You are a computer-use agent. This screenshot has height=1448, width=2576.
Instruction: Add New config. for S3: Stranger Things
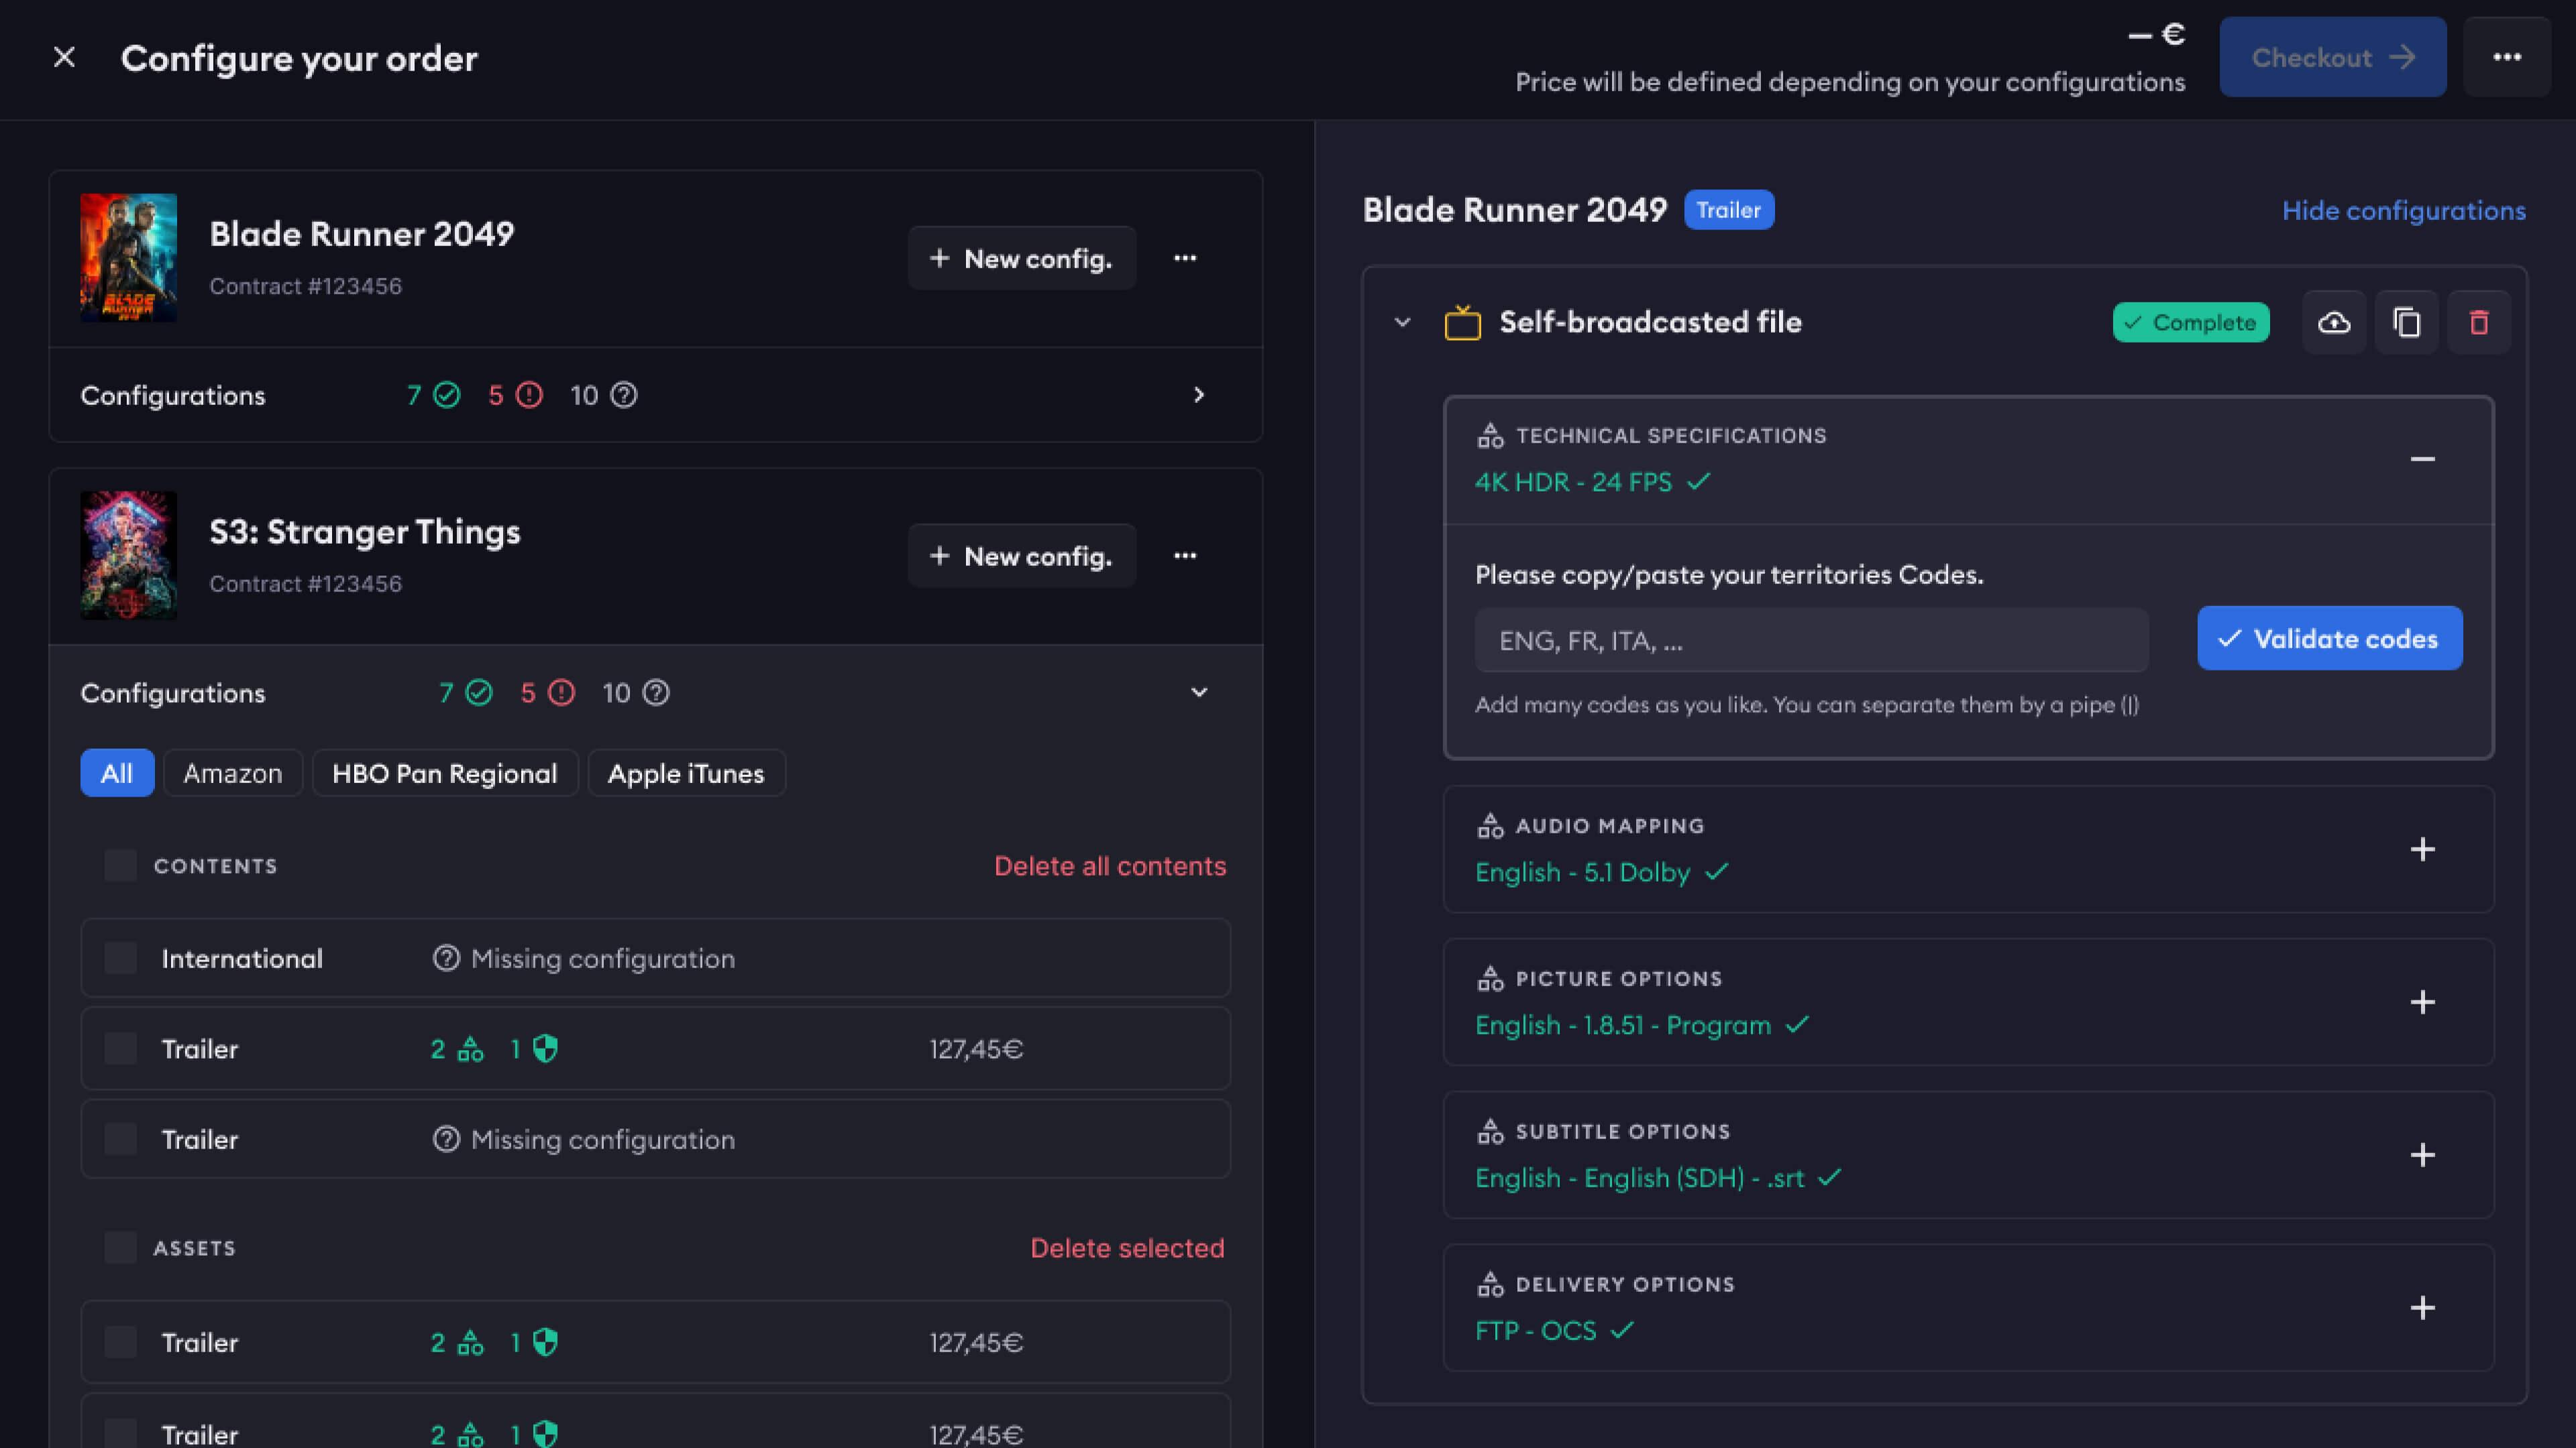pos(1021,556)
